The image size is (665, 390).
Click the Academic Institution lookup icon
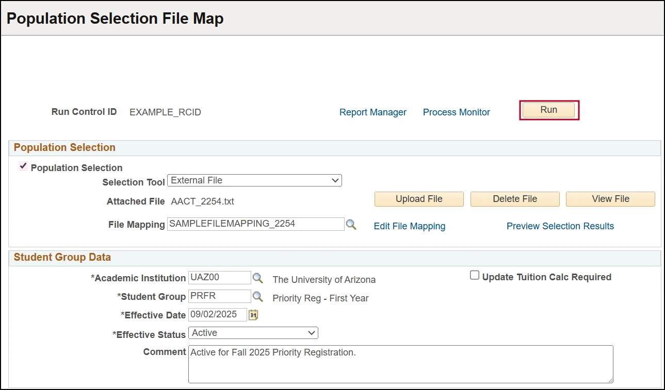pyautogui.click(x=257, y=278)
